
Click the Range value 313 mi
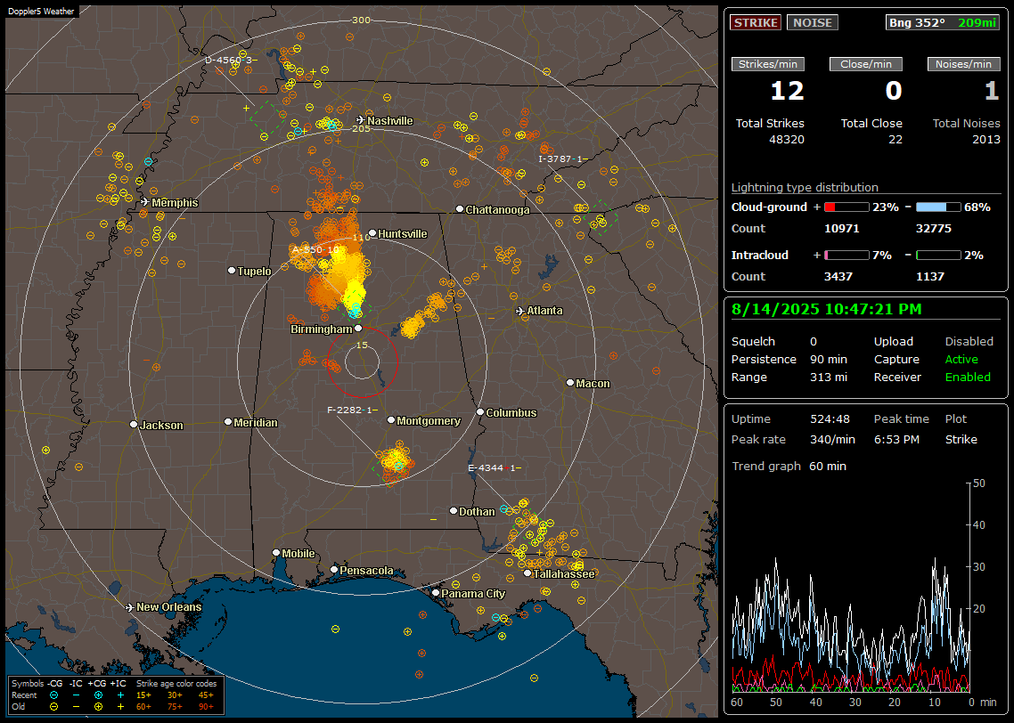pyautogui.click(x=829, y=378)
